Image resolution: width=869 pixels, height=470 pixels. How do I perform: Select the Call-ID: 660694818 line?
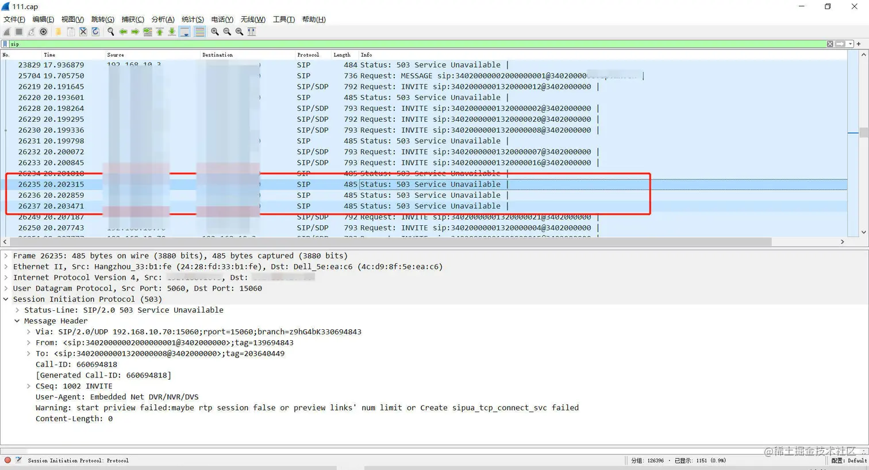(76, 364)
